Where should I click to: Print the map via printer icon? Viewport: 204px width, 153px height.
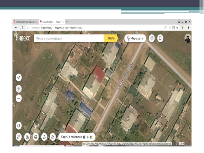[36, 137]
